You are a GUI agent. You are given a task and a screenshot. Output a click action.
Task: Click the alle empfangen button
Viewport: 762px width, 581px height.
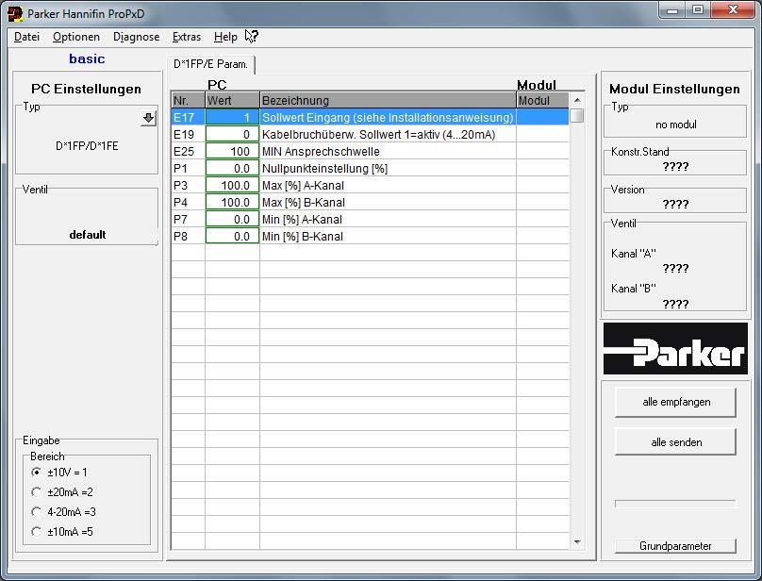tap(675, 402)
